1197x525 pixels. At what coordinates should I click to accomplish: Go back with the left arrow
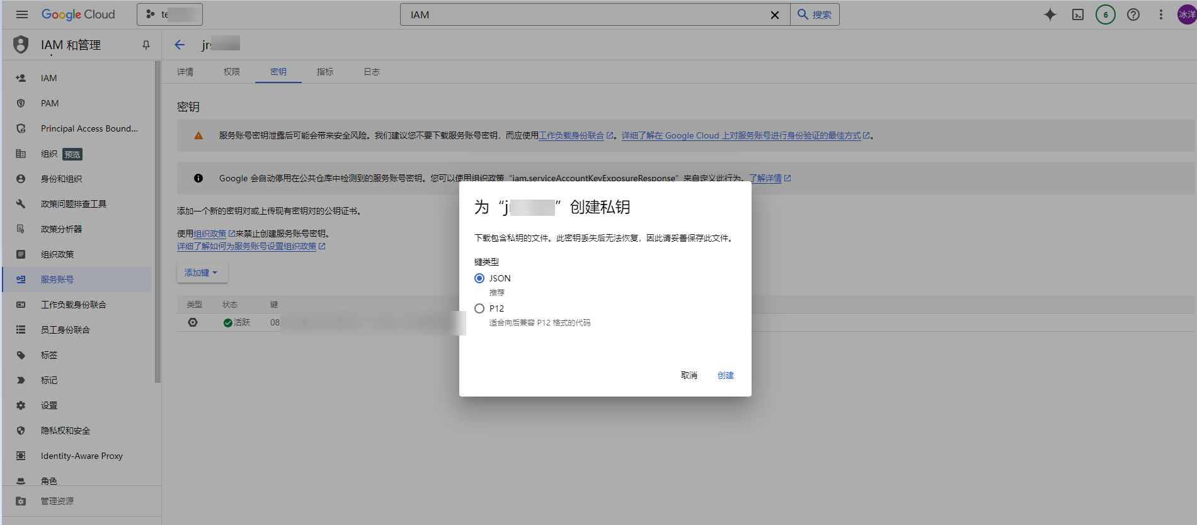click(x=180, y=45)
